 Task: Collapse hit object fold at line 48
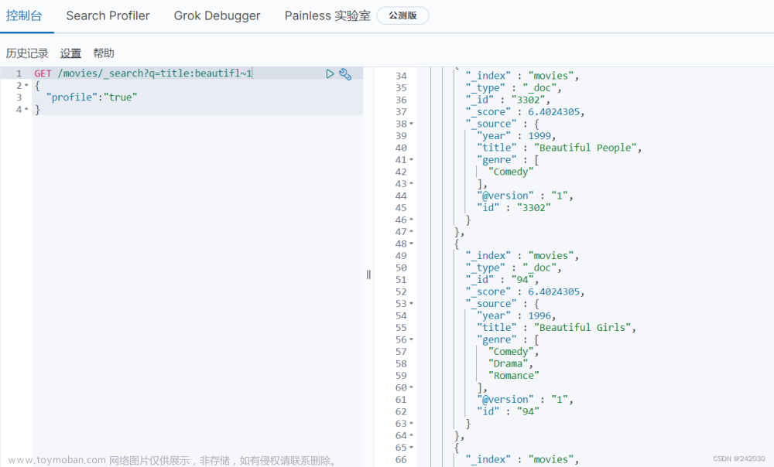411,244
